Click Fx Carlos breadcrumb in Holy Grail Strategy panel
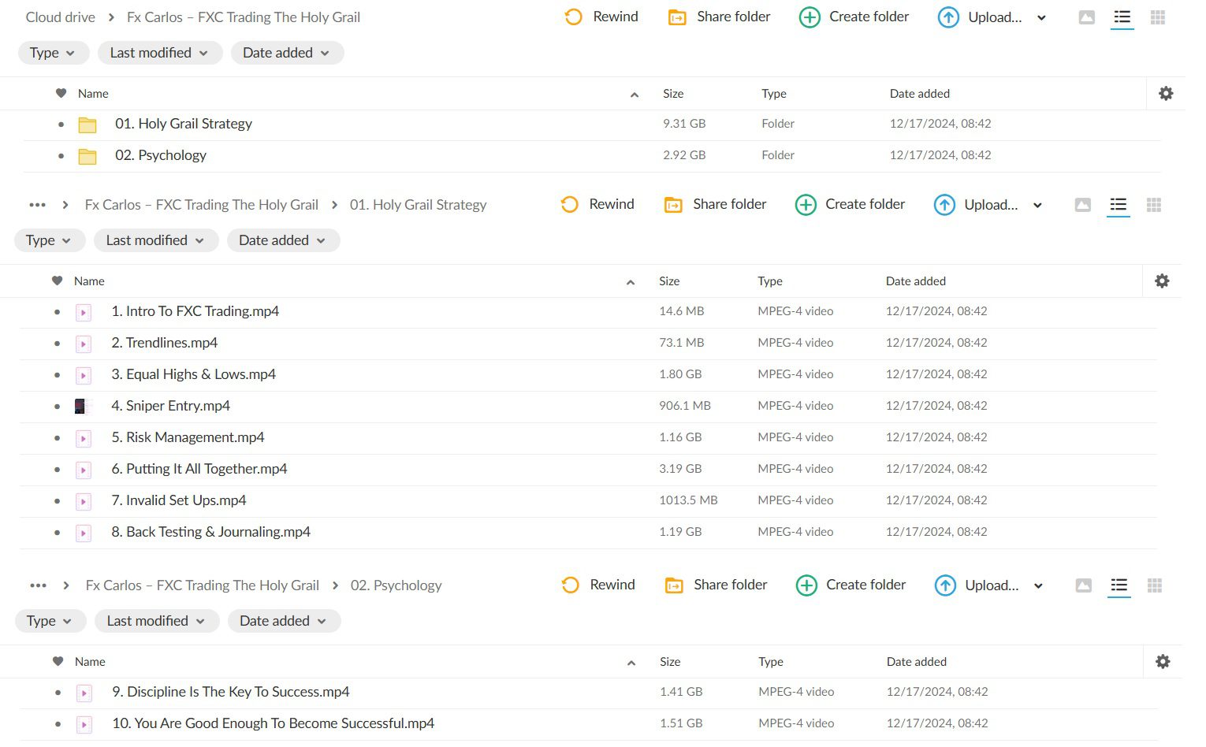Image resolution: width=1206 pixels, height=747 pixels. pyautogui.click(x=202, y=205)
